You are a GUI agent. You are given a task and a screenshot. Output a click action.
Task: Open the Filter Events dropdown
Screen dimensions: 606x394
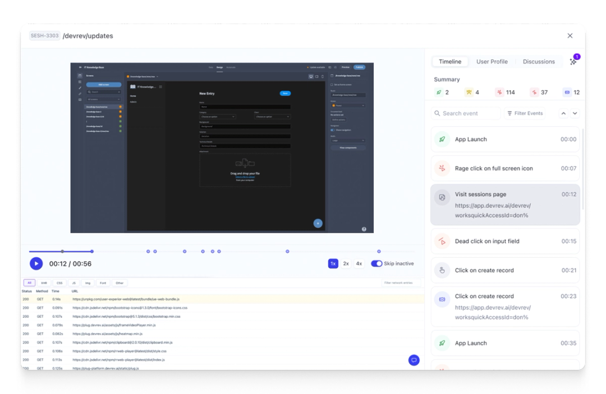(x=525, y=113)
